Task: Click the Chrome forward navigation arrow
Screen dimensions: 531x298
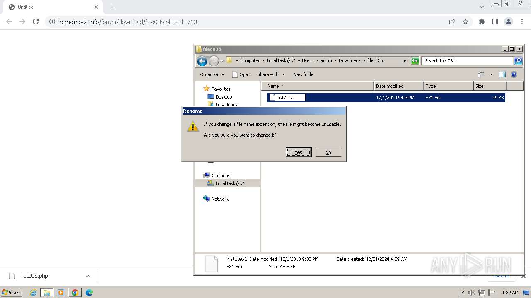Action: pyautogui.click(x=22, y=22)
